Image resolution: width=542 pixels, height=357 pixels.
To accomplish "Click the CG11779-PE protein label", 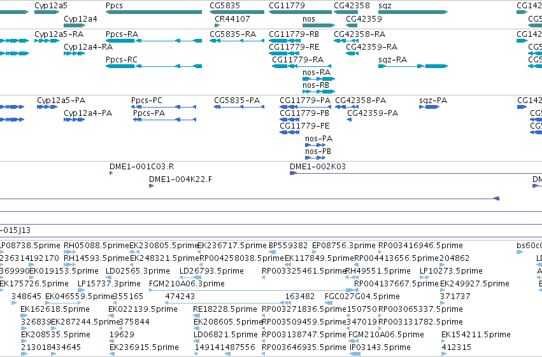I will [x=304, y=126].
